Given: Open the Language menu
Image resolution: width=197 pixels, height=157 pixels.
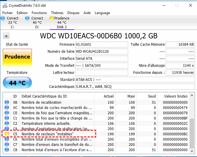Looking at the screenshot, I should coord(102,13).
